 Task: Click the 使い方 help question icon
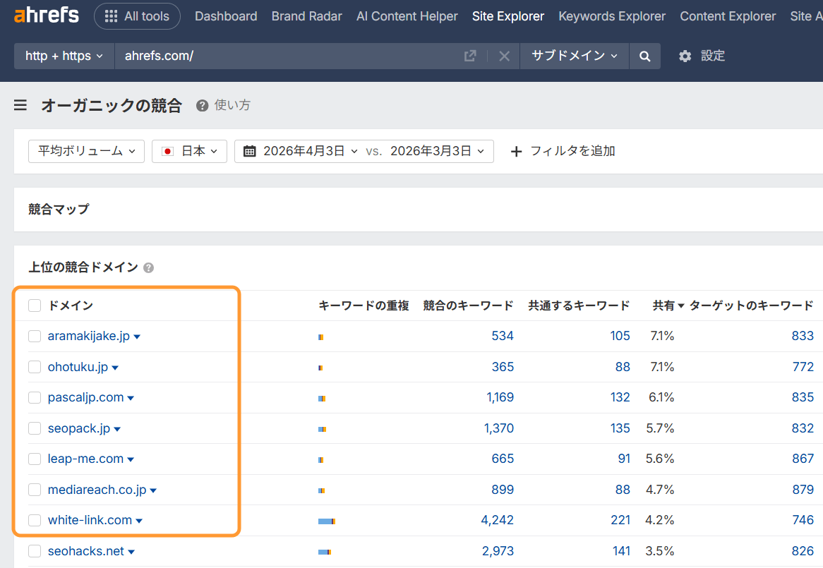203,105
